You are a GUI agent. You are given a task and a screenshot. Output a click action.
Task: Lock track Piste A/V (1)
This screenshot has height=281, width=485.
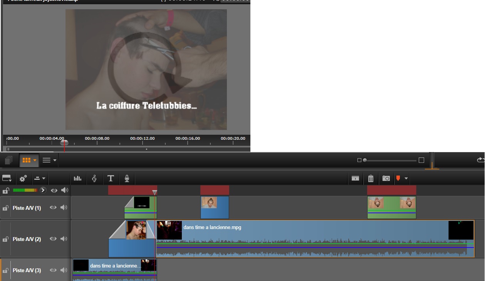(x=5, y=208)
